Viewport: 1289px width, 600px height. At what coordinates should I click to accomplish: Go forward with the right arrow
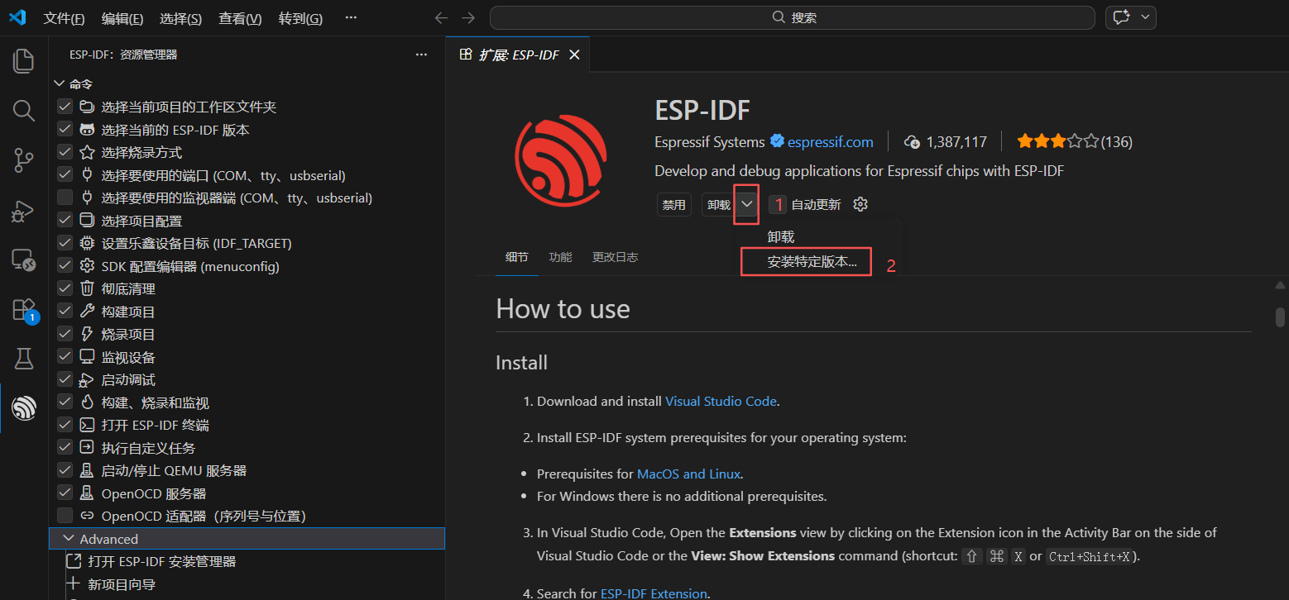click(x=468, y=17)
